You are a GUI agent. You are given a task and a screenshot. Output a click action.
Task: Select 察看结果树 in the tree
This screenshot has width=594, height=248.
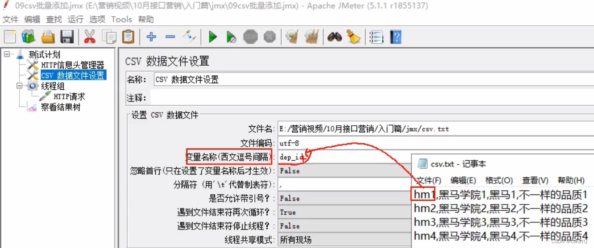[x=61, y=107]
